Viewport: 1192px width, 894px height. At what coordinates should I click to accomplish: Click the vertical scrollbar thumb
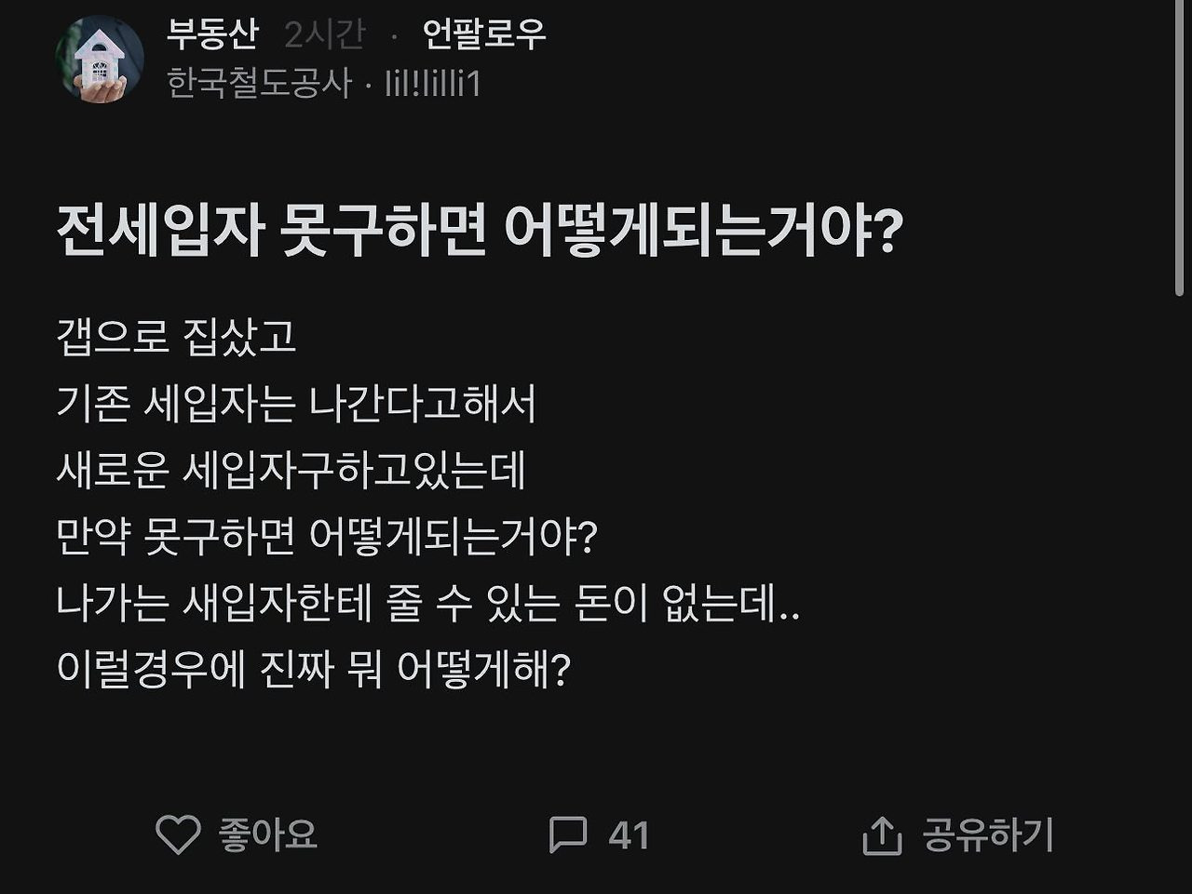1179,149
